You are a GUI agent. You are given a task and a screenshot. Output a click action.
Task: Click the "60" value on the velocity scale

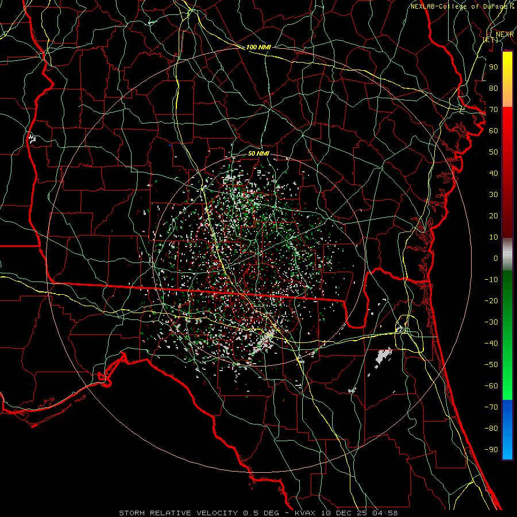(x=493, y=130)
